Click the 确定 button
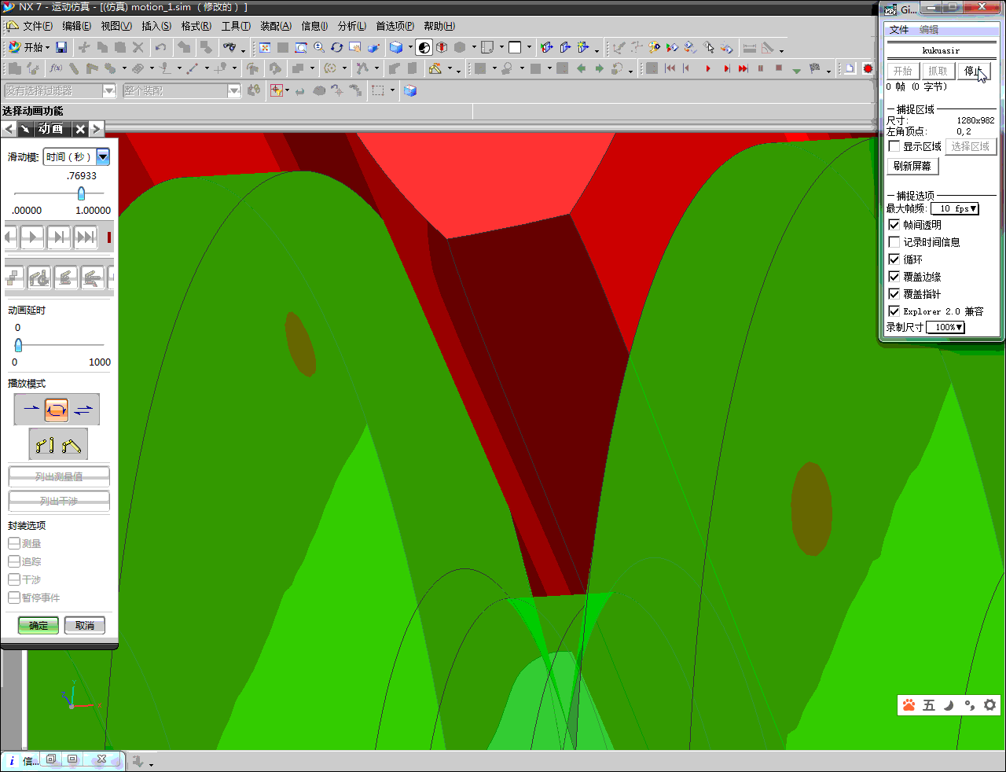 (x=39, y=626)
